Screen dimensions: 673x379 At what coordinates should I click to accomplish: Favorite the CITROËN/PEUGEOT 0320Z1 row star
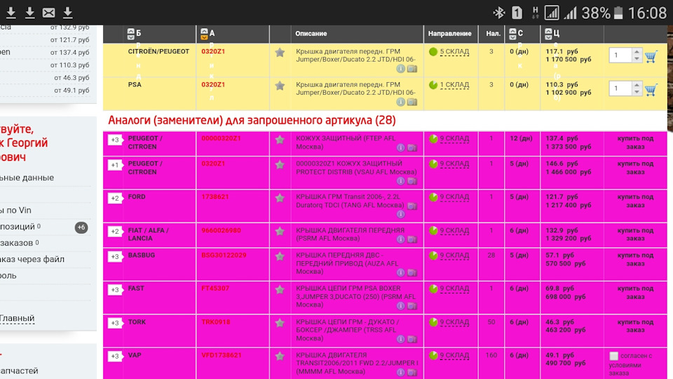(280, 53)
